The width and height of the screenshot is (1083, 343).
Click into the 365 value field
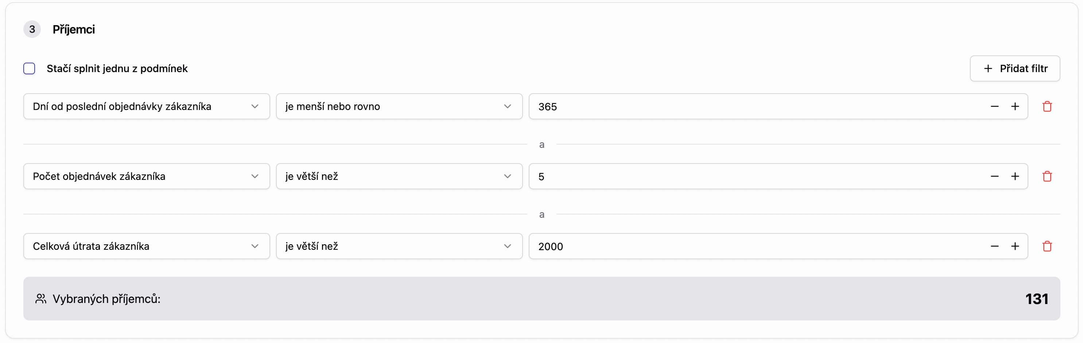(x=748, y=107)
